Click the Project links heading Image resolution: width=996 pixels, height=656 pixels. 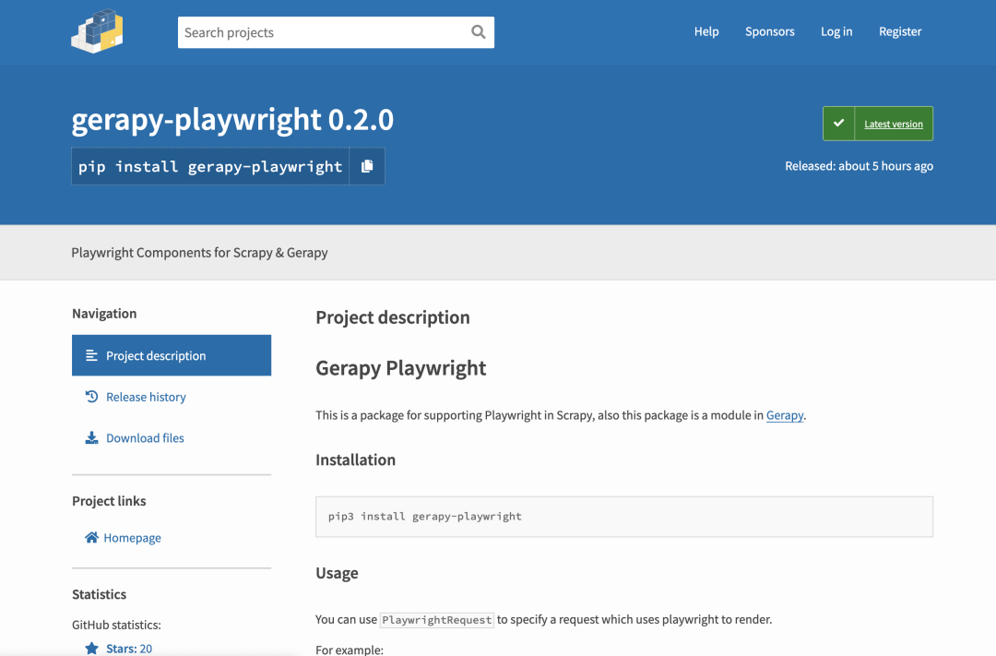point(109,501)
